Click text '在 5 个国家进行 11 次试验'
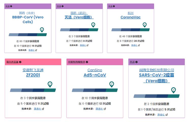The image size is (190, 122). coord(33,103)
